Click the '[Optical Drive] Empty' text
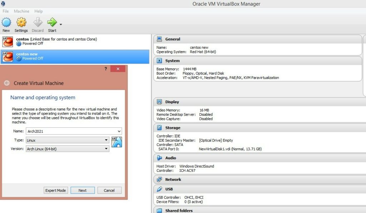Image resolution: width=366 pixels, height=213 pixels. click(x=216, y=140)
